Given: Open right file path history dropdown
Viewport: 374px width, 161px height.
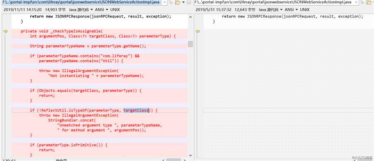Looking at the screenshot, I should (x=356, y=2).
